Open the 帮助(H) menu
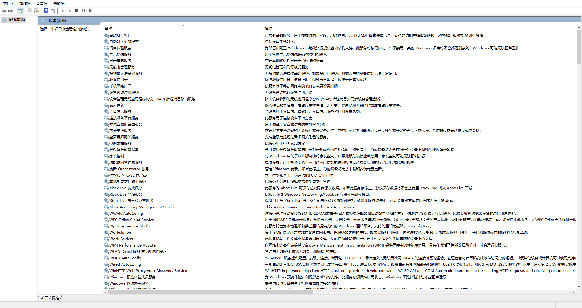This screenshot has width=582, height=308. 59,4
